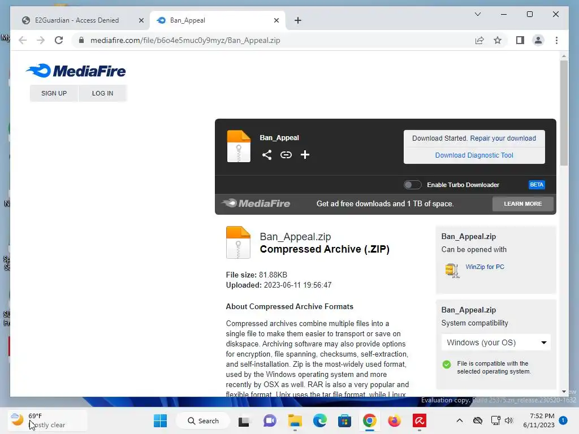Select the Ban_Appeal browser tab

click(217, 20)
